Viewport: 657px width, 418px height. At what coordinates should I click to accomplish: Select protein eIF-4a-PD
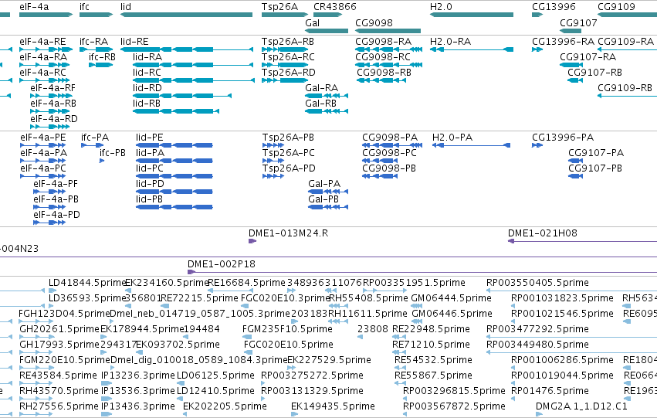pos(56,215)
